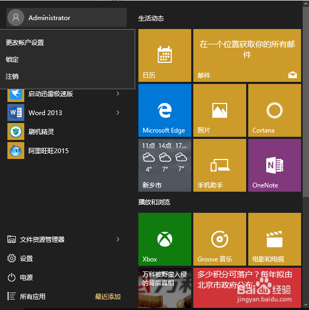Launch the OneNote tile
The height and width of the screenshot is (310, 309).
click(x=275, y=165)
